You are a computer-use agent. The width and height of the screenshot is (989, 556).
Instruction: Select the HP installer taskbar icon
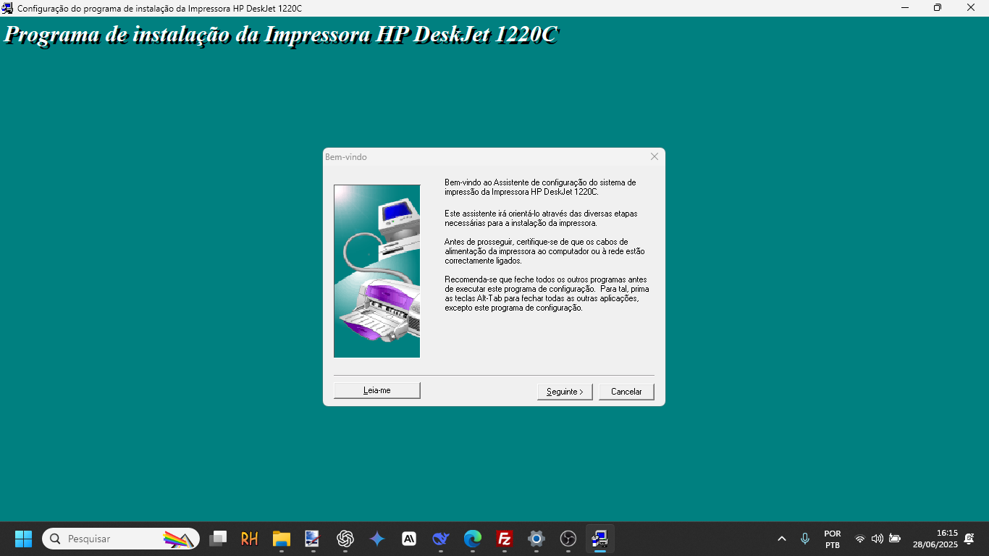click(x=600, y=539)
